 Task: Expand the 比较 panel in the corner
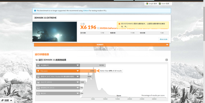coord(7,100)
